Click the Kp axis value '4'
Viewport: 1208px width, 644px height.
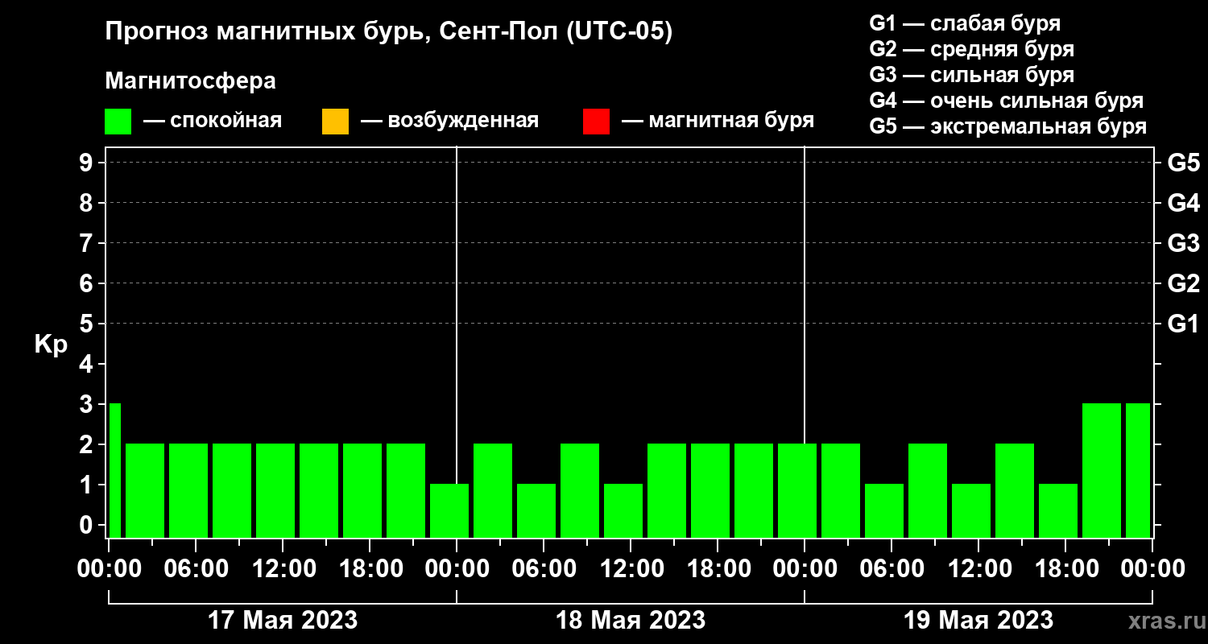pos(87,364)
